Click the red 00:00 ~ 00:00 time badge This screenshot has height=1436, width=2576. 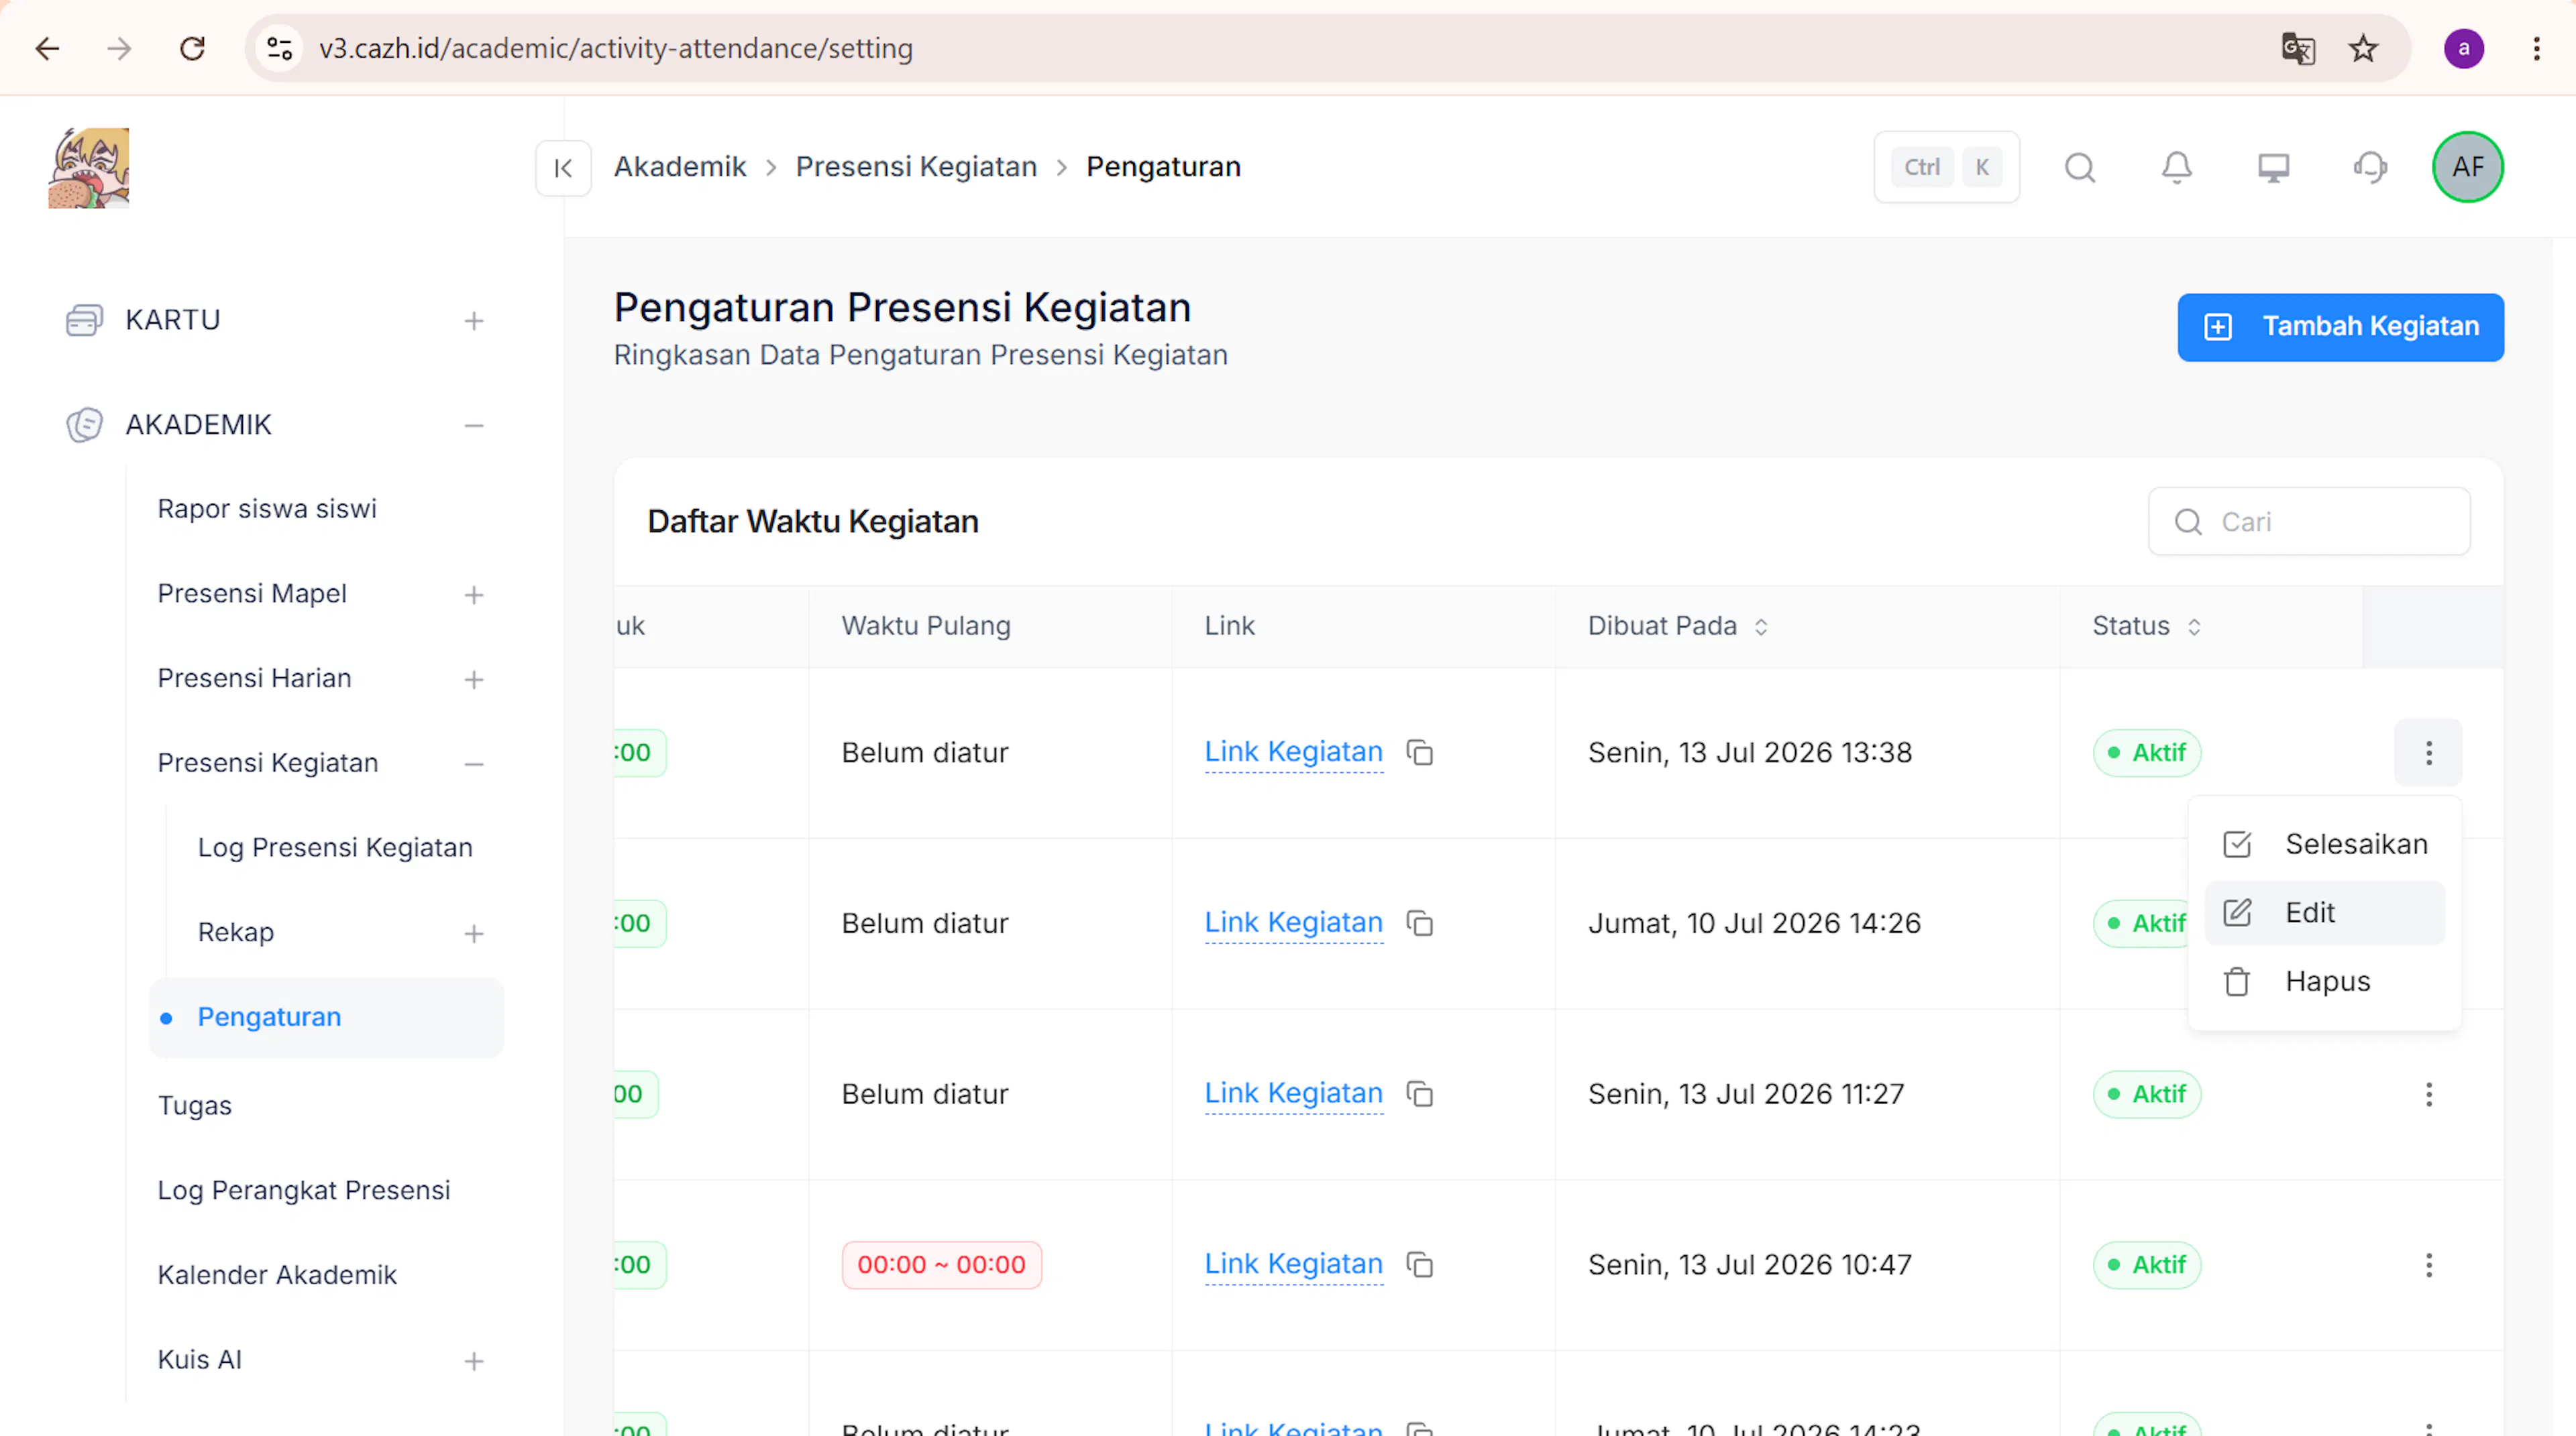pyautogui.click(x=941, y=1265)
